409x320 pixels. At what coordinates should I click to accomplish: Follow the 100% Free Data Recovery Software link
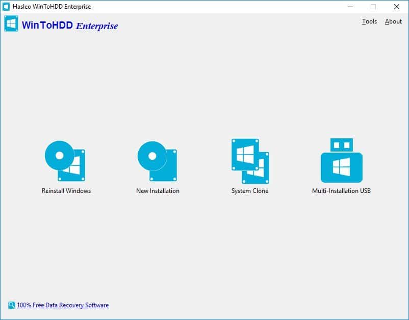click(63, 305)
